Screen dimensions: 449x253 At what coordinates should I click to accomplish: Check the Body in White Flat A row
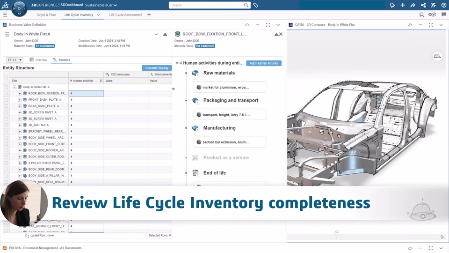click(6, 87)
